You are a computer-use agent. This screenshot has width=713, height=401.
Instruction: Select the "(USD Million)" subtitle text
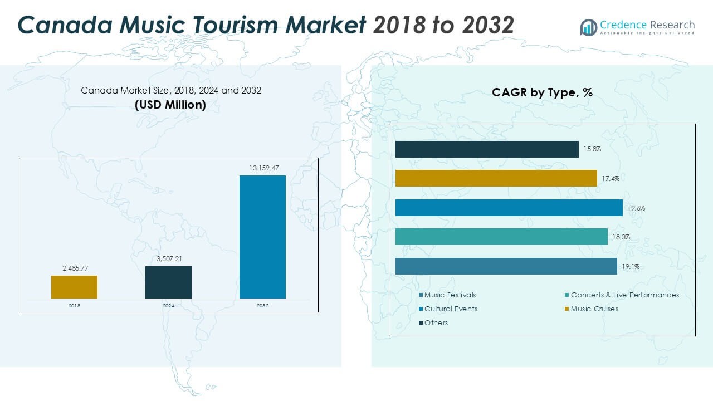click(x=170, y=104)
